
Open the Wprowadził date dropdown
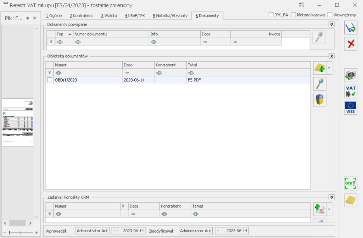pos(115,231)
